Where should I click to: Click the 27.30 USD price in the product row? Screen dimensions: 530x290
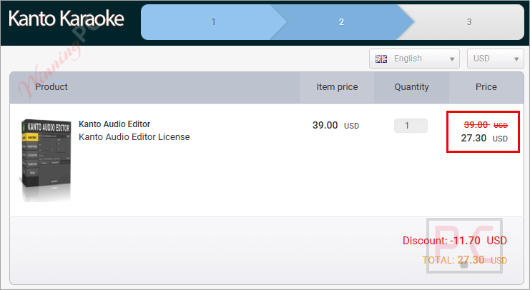pyautogui.click(x=484, y=138)
